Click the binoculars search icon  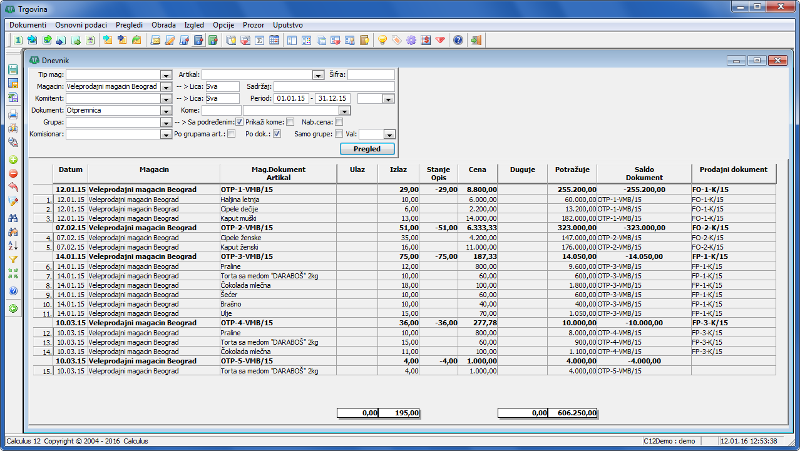pos(13,217)
